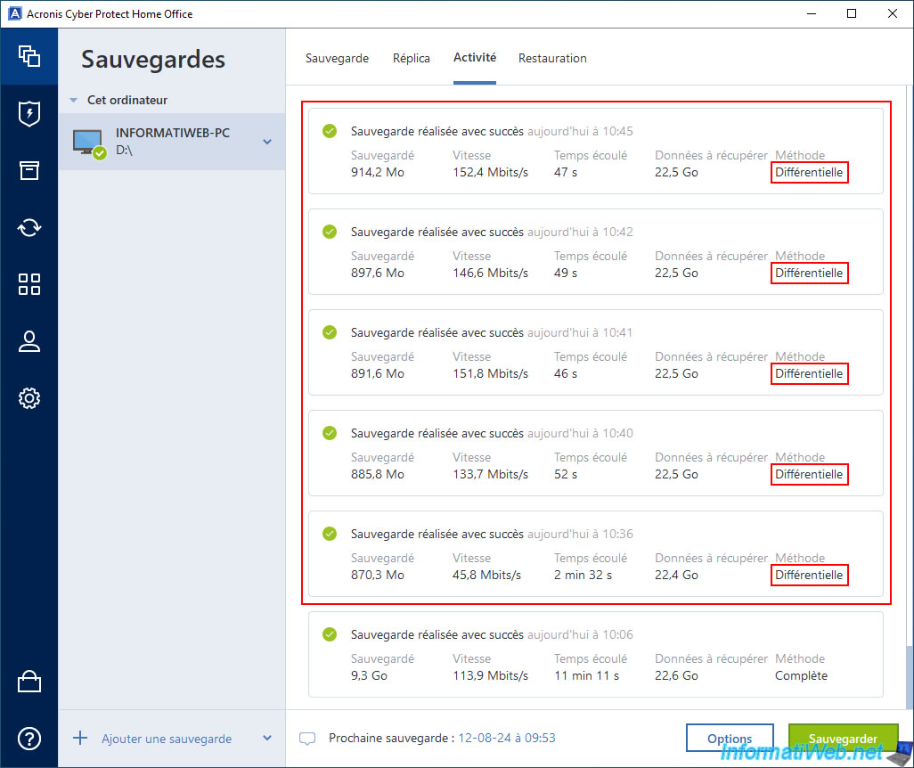The image size is (914, 768).
Task: Click the 133,7 Mbits/s speed value
Action: pos(490,475)
